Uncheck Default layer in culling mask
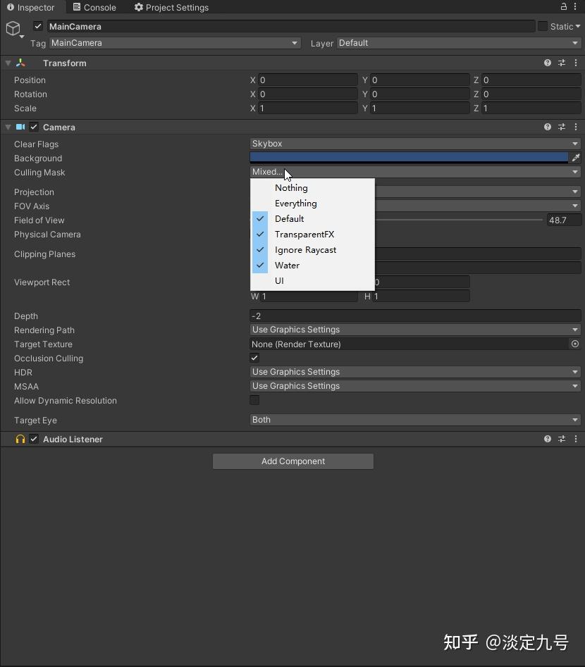The width and height of the screenshot is (585, 667). tap(312, 218)
